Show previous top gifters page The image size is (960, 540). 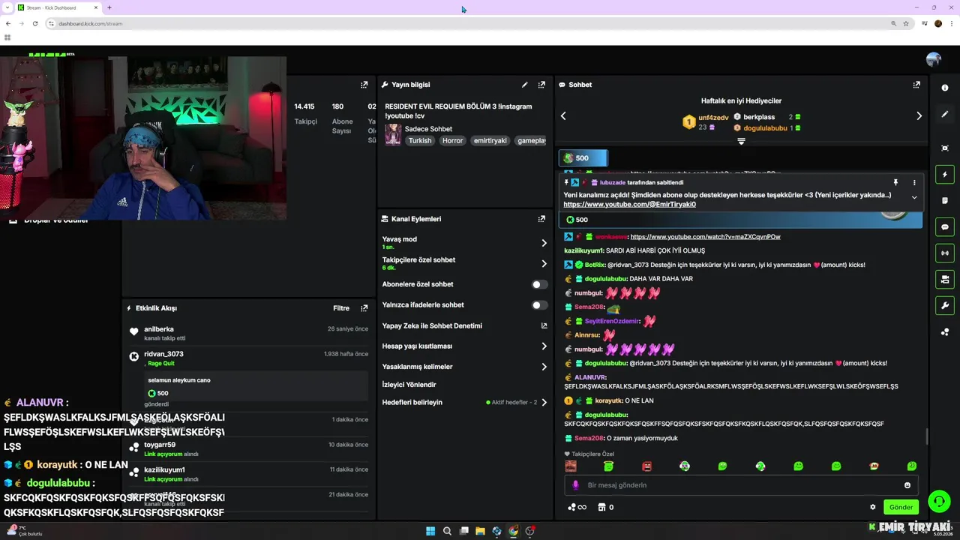click(x=563, y=116)
